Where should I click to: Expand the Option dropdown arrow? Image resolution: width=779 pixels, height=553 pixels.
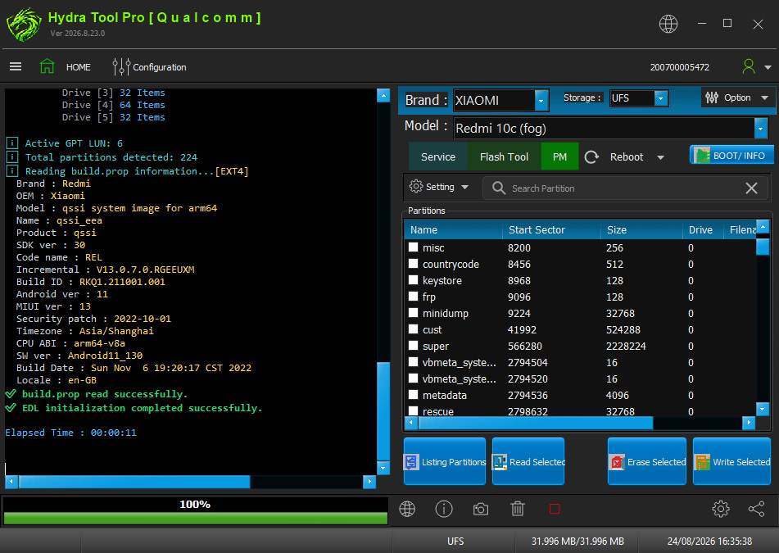[x=764, y=97]
